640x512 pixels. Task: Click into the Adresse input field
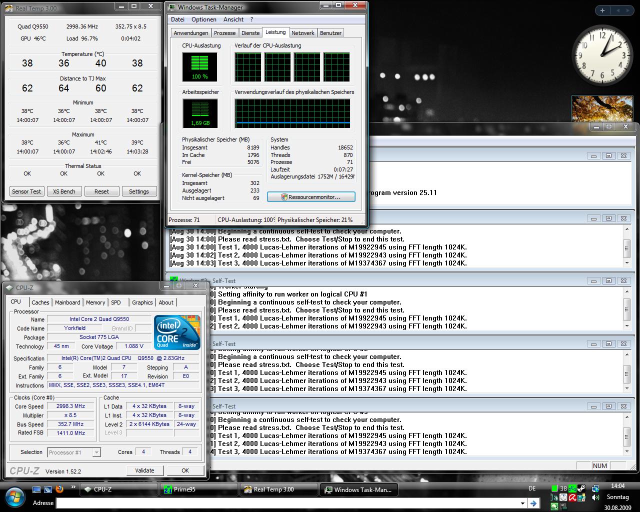(287, 503)
